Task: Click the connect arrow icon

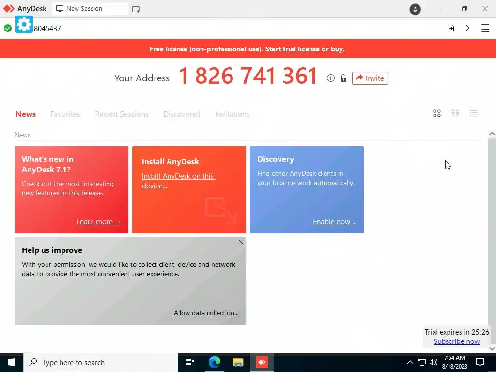Action: pos(466,28)
